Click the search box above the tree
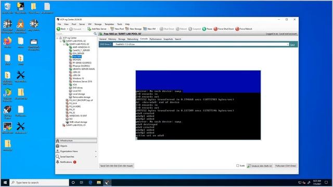 pyautogui.click(x=74, y=34)
